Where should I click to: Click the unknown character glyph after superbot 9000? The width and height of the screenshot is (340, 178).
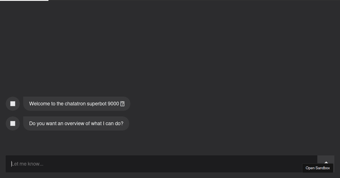pyautogui.click(x=122, y=104)
